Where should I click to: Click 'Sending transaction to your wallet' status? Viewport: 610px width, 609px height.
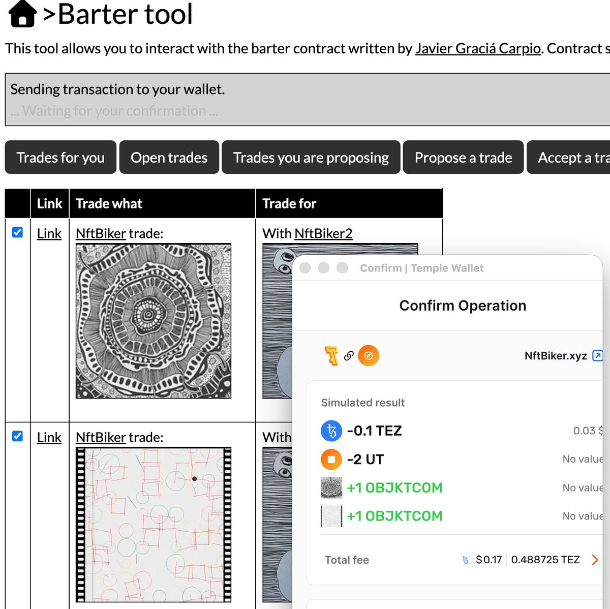117,89
